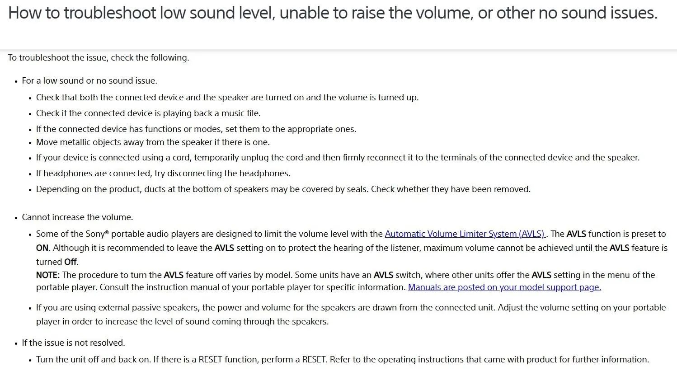Click the "If the issue is not resolved" bullet

pyautogui.click(x=73, y=343)
